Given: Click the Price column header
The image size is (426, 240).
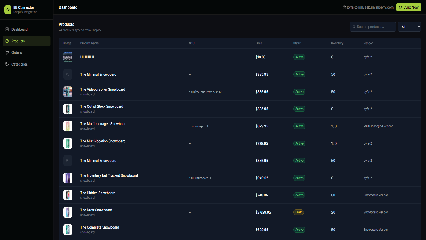Looking at the screenshot, I should click(x=259, y=43).
